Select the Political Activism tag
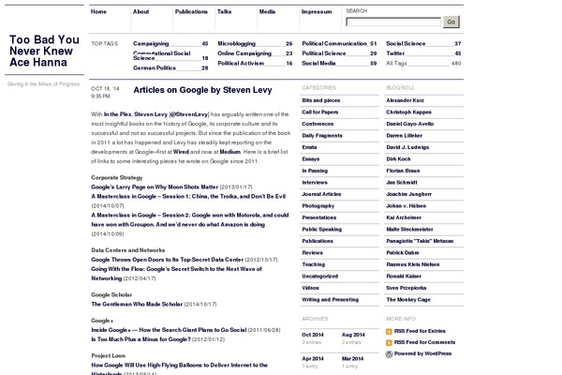The width and height of the screenshot is (562, 375). click(241, 63)
